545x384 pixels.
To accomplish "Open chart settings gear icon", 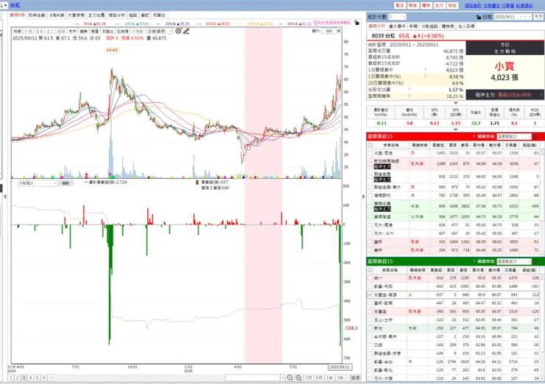I will [178, 31].
